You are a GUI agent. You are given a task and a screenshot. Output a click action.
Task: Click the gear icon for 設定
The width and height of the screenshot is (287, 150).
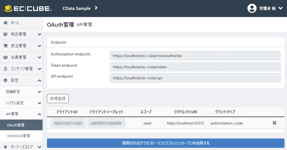5,80
